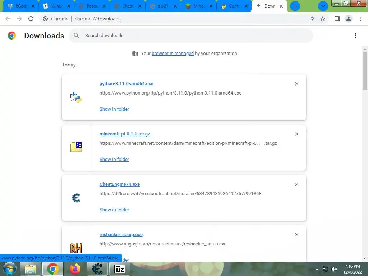Close the Downl tab

[281, 6]
